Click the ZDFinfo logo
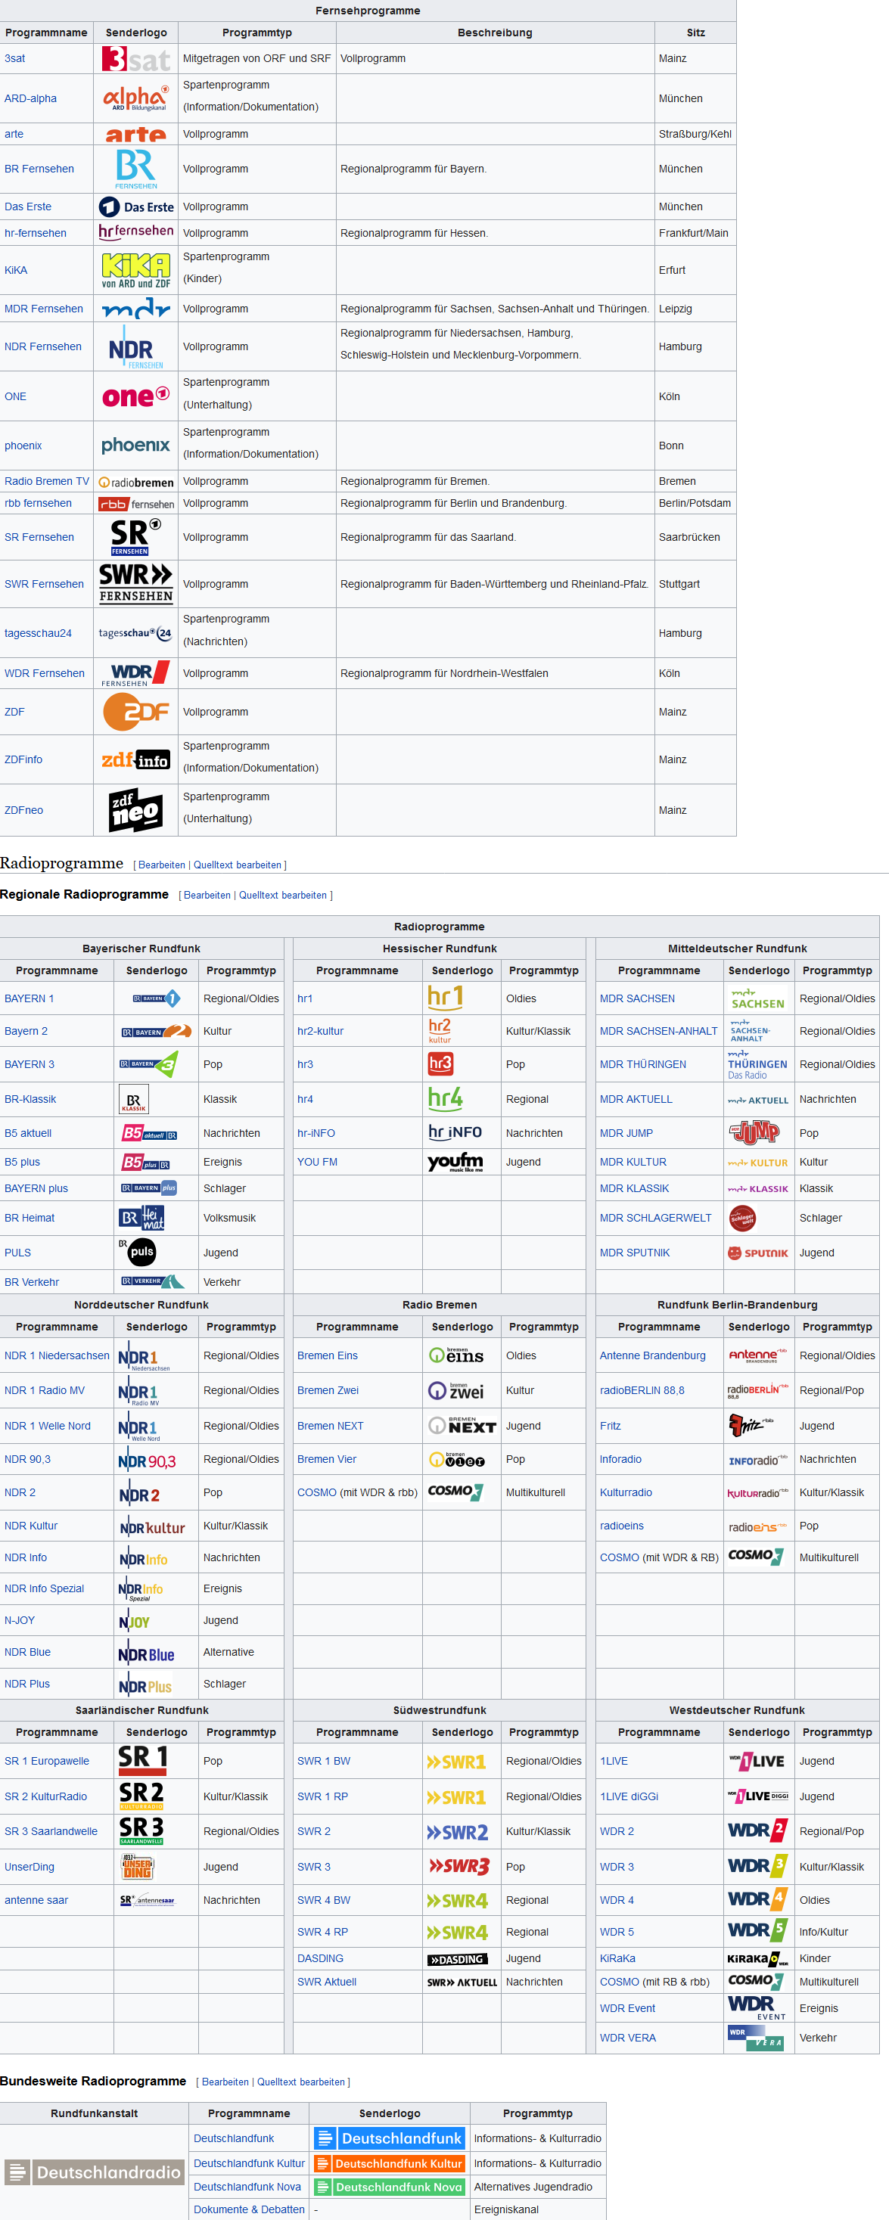Viewport: 889px width, 2220px height. coord(136,759)
